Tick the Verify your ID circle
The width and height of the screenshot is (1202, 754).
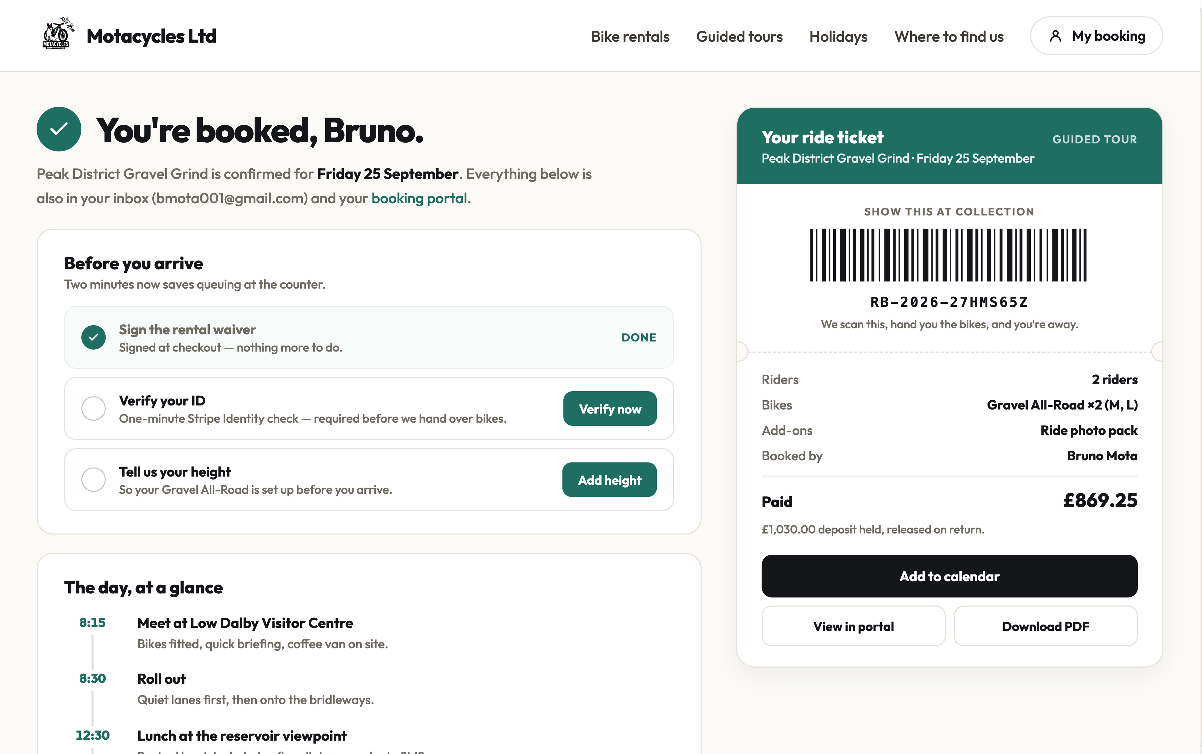coord(93,408)
